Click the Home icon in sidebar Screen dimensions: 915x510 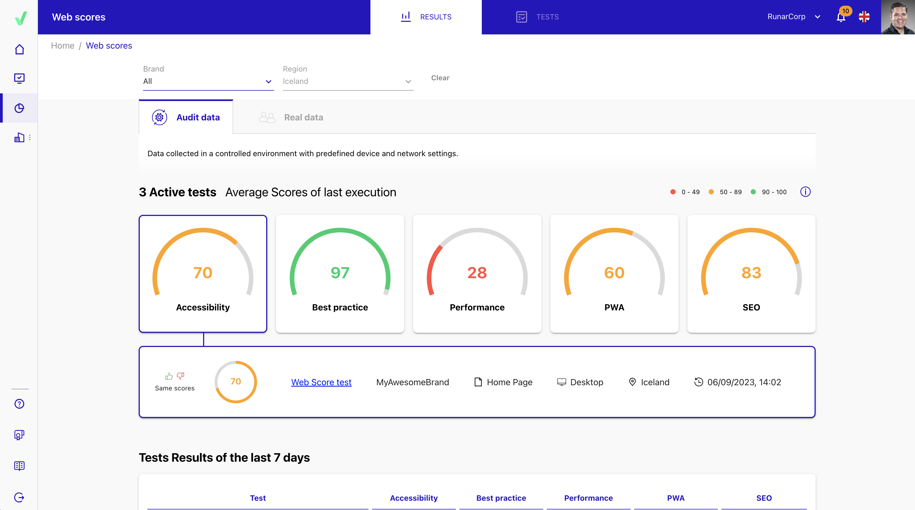pos(20,49)
